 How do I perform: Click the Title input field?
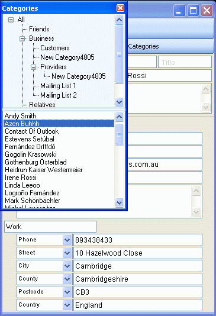(x=185, y=62)
